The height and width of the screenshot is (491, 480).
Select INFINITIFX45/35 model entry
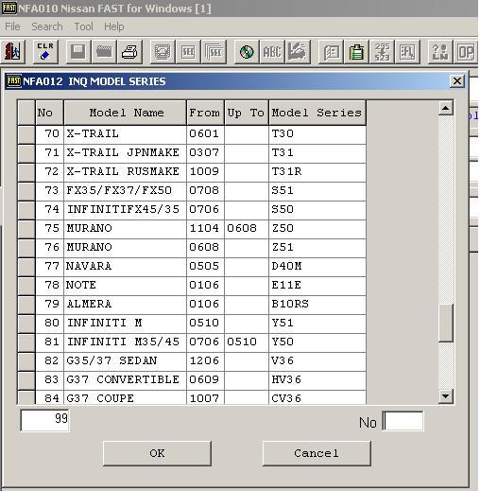[x=125, y=210]
